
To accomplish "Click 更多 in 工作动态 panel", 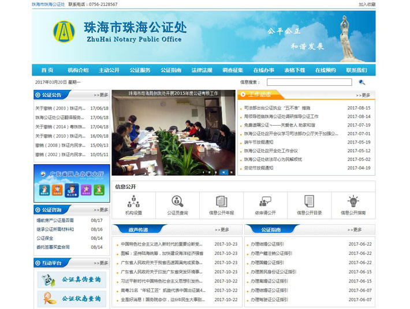I will 363,96.
